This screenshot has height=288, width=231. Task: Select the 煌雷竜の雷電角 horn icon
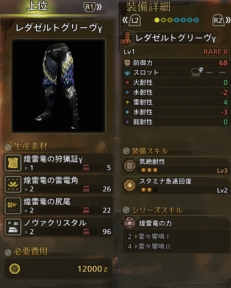[13, 184]
